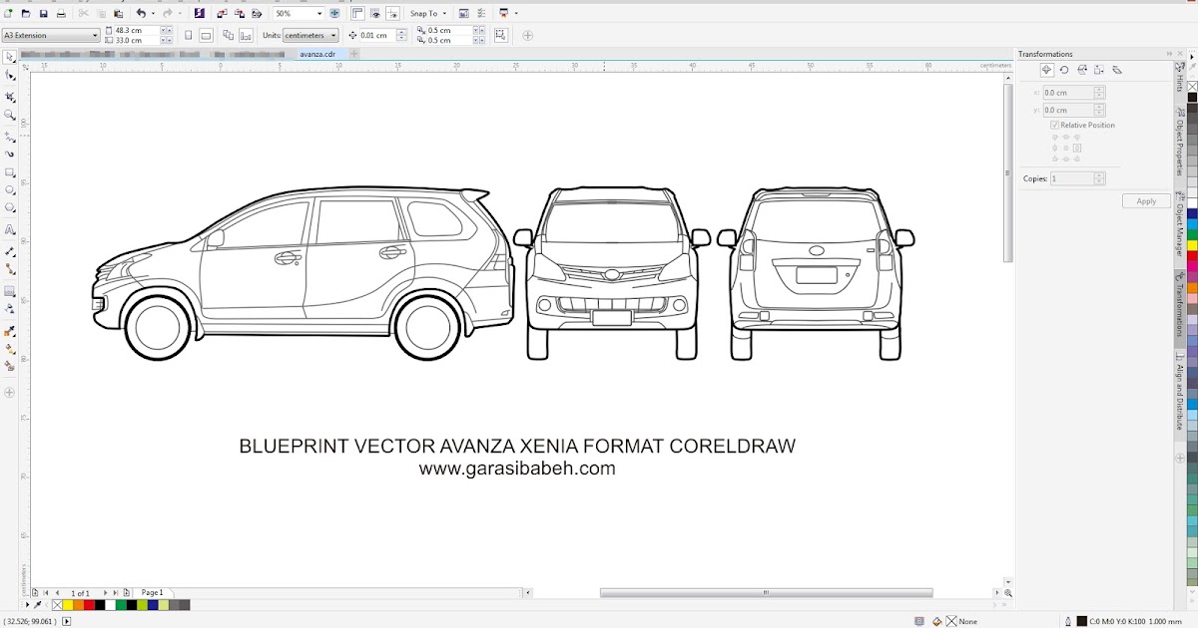The height and width of the screenshot is (628, 1198).
Task: Select the Transparency tool
Action: point(10,309)
